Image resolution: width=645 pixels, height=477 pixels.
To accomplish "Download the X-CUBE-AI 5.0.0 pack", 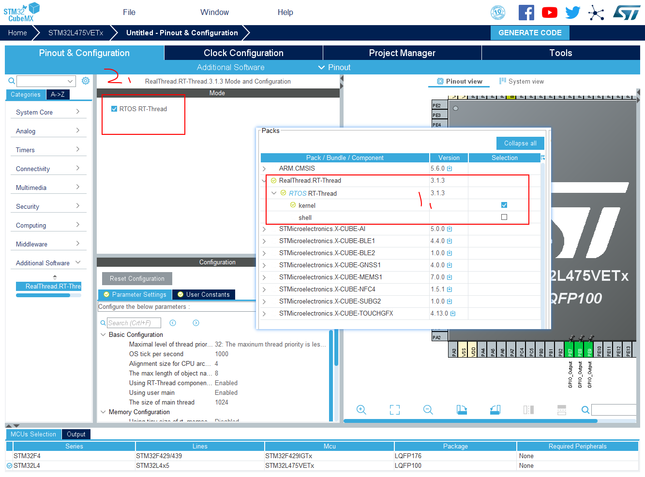I will click(450, 229).
